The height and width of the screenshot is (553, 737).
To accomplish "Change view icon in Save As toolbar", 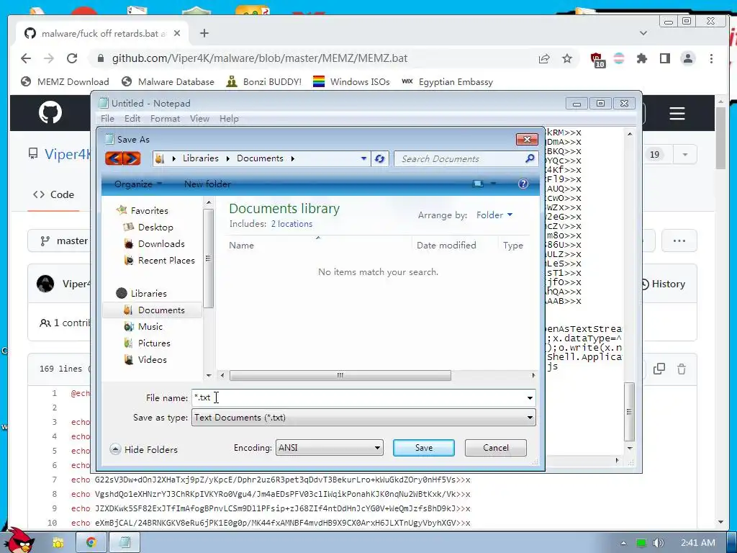I will [478, 184].
